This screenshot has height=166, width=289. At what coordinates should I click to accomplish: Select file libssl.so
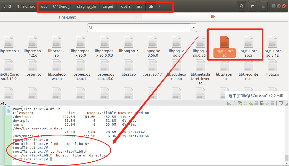(129, 68)
